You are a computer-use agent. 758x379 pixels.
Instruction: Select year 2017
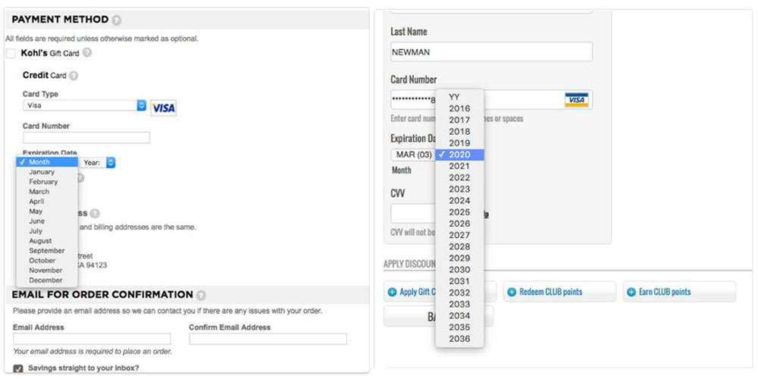[459, 120]
